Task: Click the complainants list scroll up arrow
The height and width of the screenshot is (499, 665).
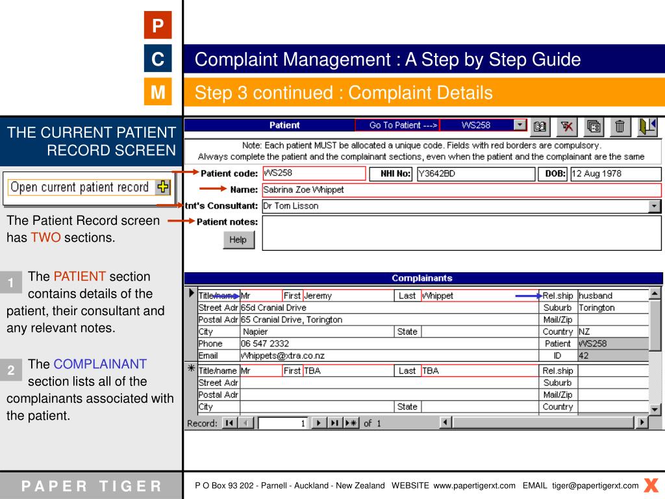Action: coord(655,294)
